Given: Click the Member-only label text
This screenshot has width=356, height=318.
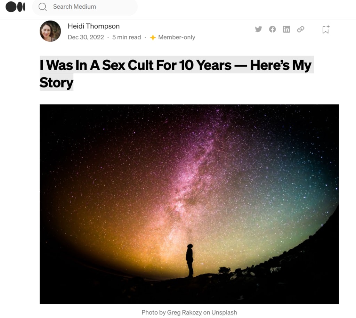Looking at the screenshot, I should tap(177, 37).
